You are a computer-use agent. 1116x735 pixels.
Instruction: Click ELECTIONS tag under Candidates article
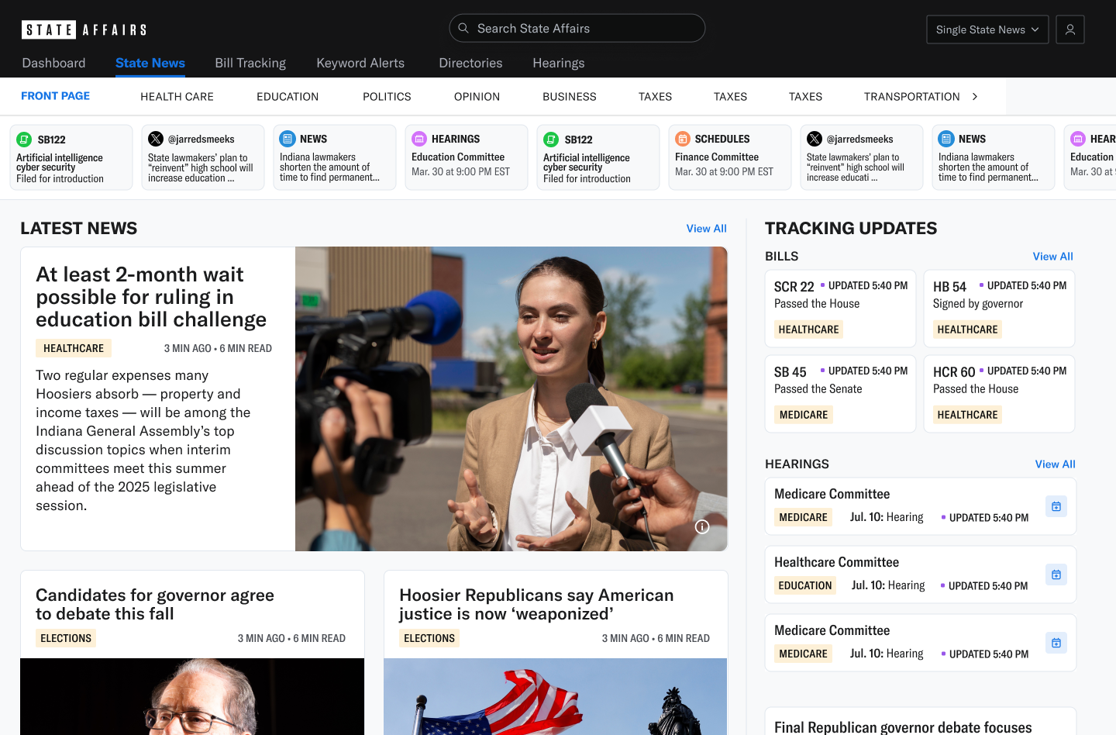66,638
